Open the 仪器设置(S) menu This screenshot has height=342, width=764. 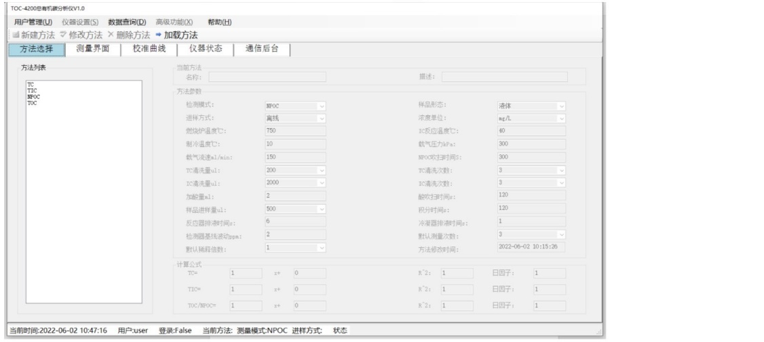80,22
